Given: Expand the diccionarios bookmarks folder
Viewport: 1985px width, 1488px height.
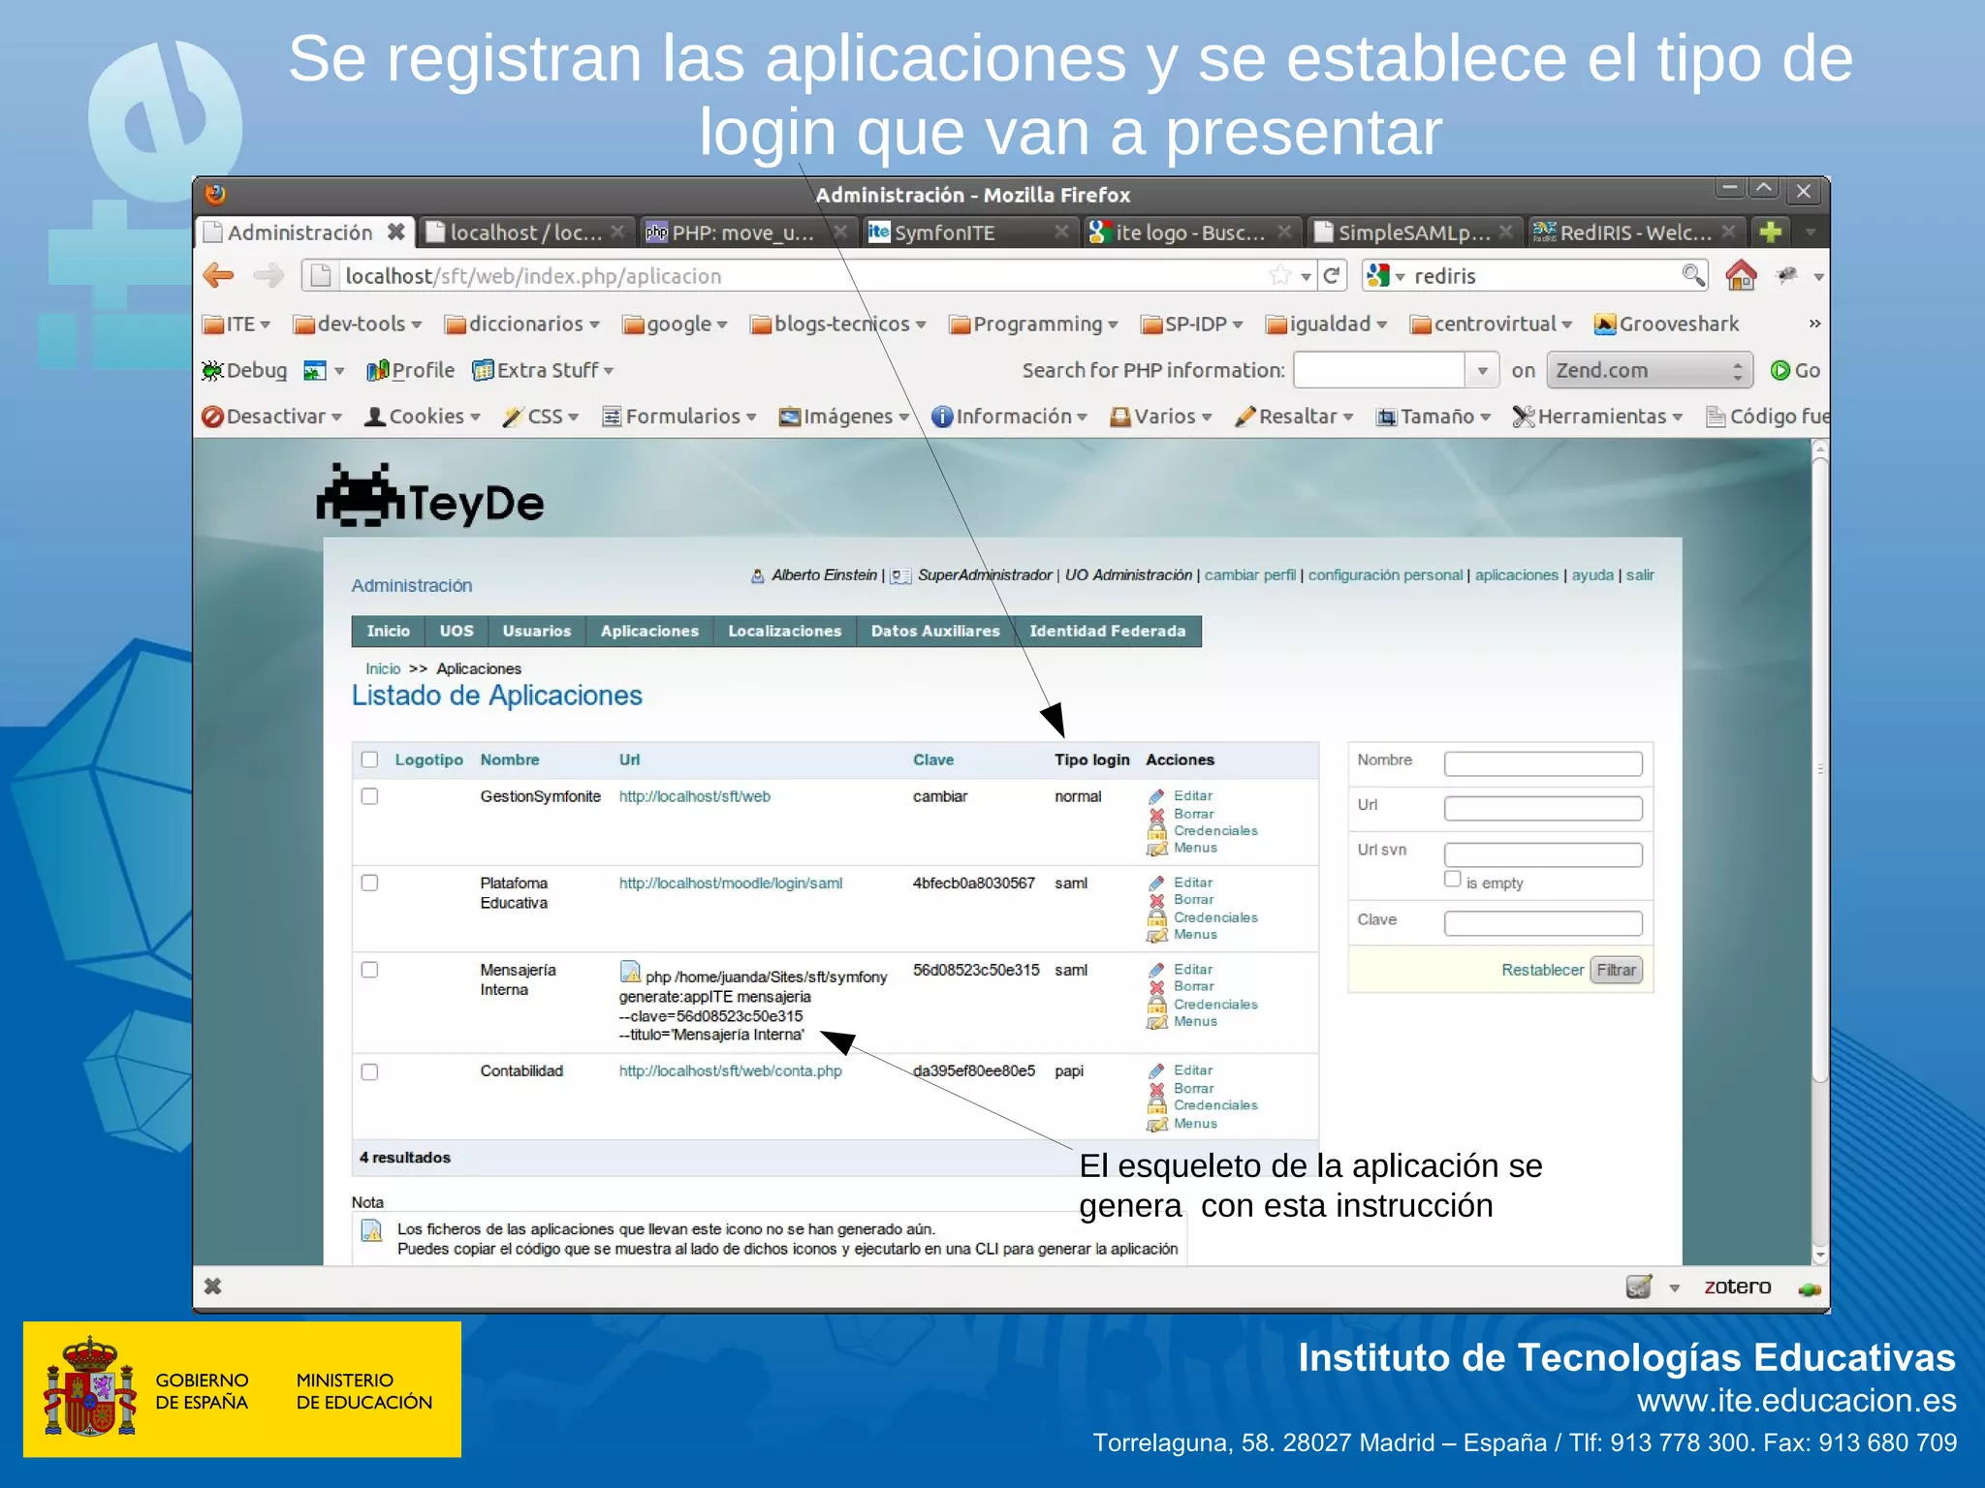Looking at the screenshot, I should click(521, 324).
